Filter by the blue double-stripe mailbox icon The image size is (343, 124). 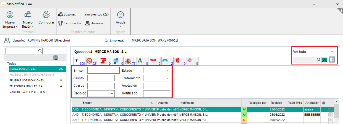click(118, 61)
